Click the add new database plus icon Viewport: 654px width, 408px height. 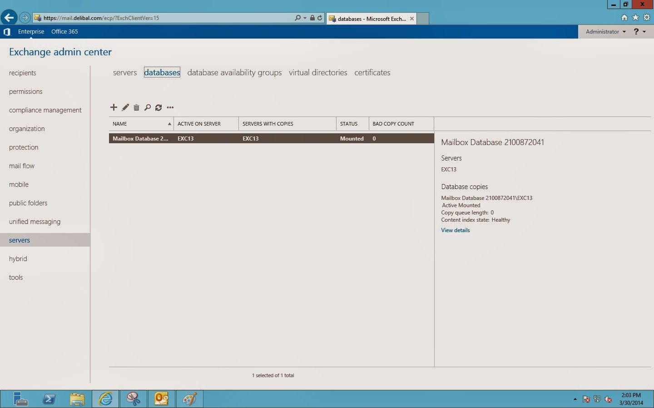click(114, 107)
